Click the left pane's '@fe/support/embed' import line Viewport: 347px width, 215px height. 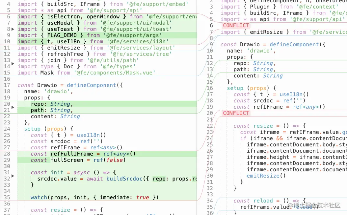tap(103, 4)
